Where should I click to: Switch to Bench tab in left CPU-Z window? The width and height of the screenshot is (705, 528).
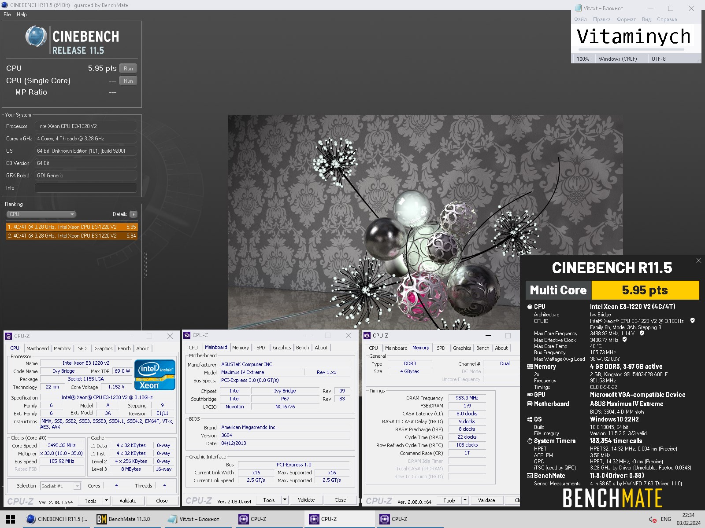(124, 348)
